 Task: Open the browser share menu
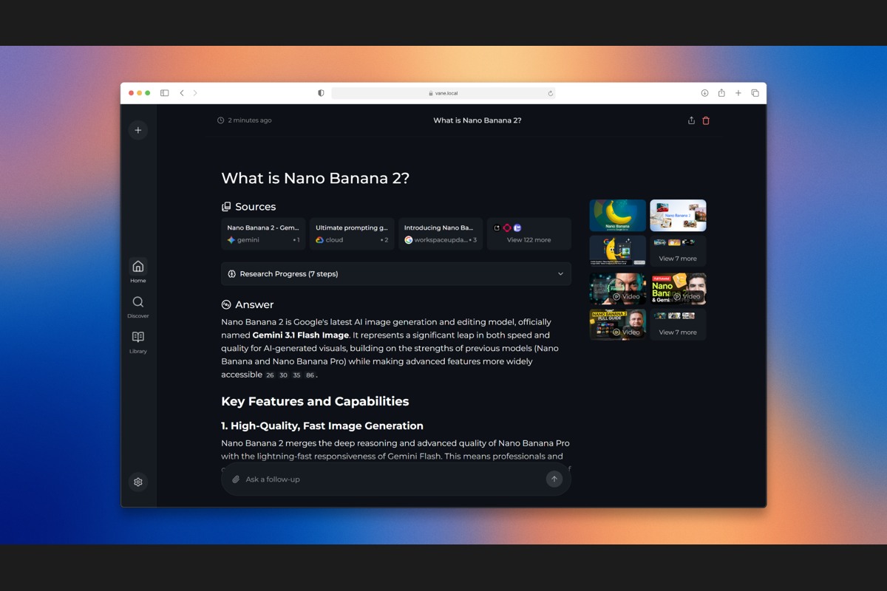[x=721, y=93]
